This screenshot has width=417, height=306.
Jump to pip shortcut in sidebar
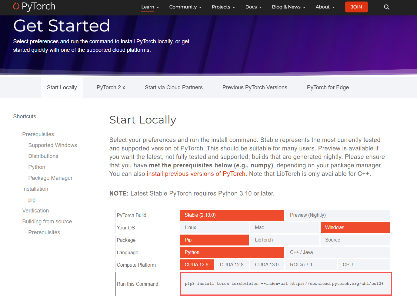click(32, 200)
